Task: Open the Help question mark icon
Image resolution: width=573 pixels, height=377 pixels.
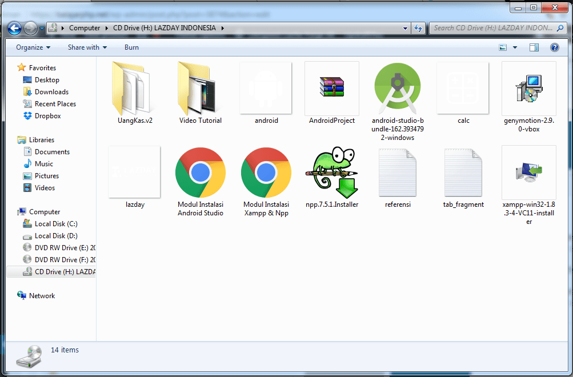Action: coord(554,47)
